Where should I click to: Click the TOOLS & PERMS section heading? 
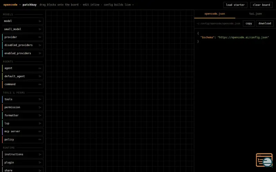pos(14,93)
